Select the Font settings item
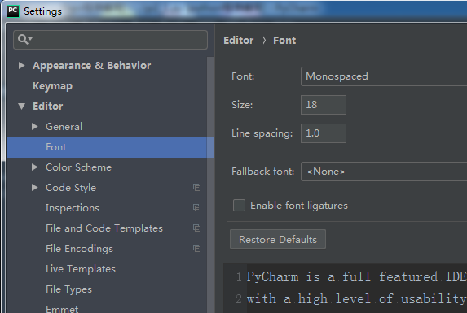This screenshot has height=313, width=467. pyautogui.click(x=110, y=147)
